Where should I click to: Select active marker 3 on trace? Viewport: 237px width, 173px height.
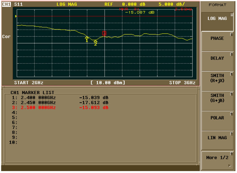[x=104, y=33]
